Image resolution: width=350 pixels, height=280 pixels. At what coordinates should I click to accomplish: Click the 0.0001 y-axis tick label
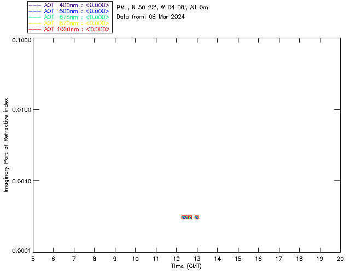(x=21, y=251)
